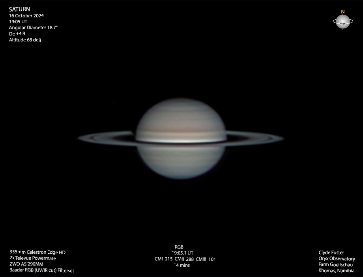Click the north orientation globe icon
This screenshot has height=277, width=363.
coord(343,22)
